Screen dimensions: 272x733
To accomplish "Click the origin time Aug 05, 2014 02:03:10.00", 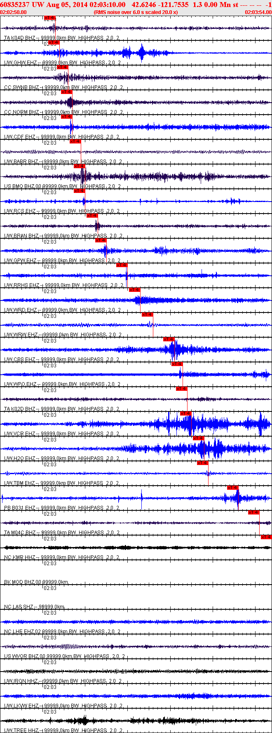I will click(85, 5).
